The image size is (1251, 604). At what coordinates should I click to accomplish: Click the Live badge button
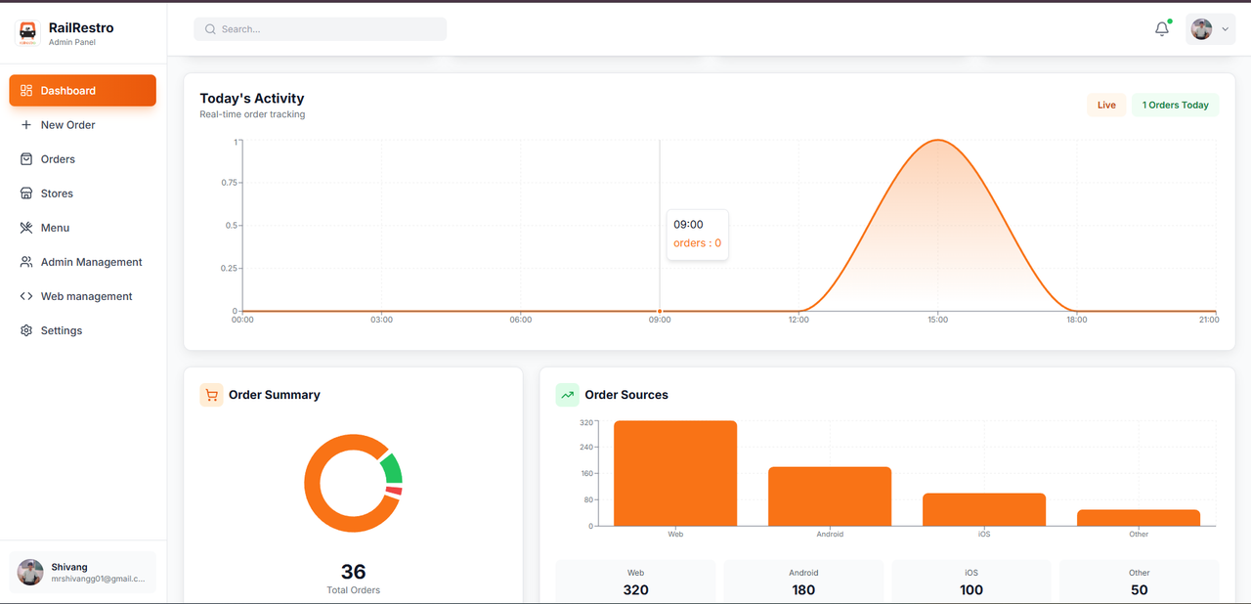(x=1105, y=106)
